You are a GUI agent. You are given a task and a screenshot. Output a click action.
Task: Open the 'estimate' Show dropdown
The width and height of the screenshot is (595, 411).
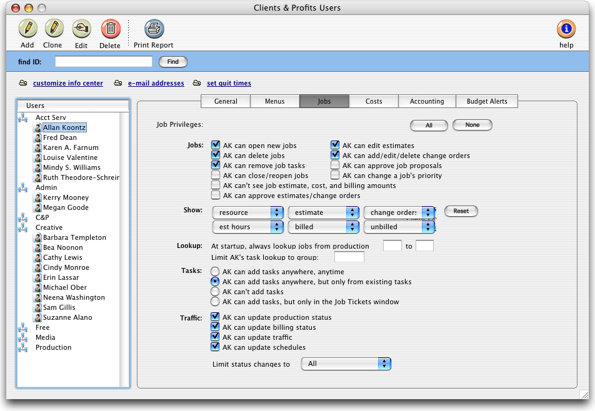323,212
